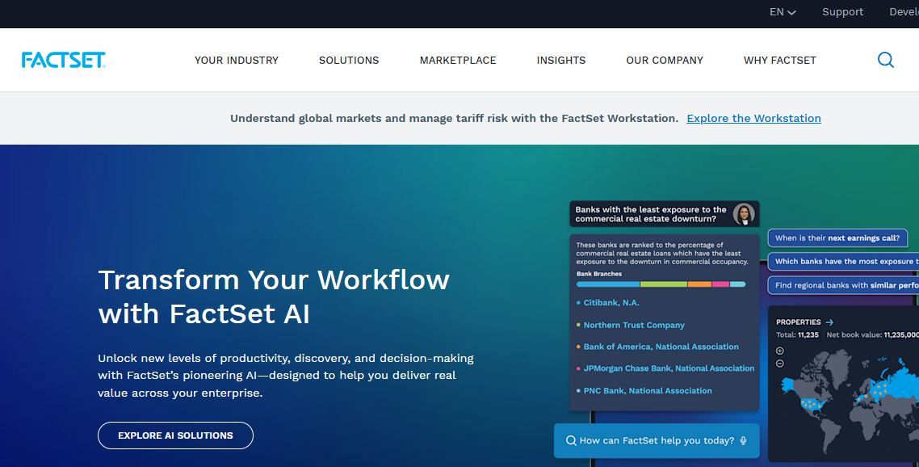Click the EXPLORE AI SOLUTIONS button

[175, 435]
